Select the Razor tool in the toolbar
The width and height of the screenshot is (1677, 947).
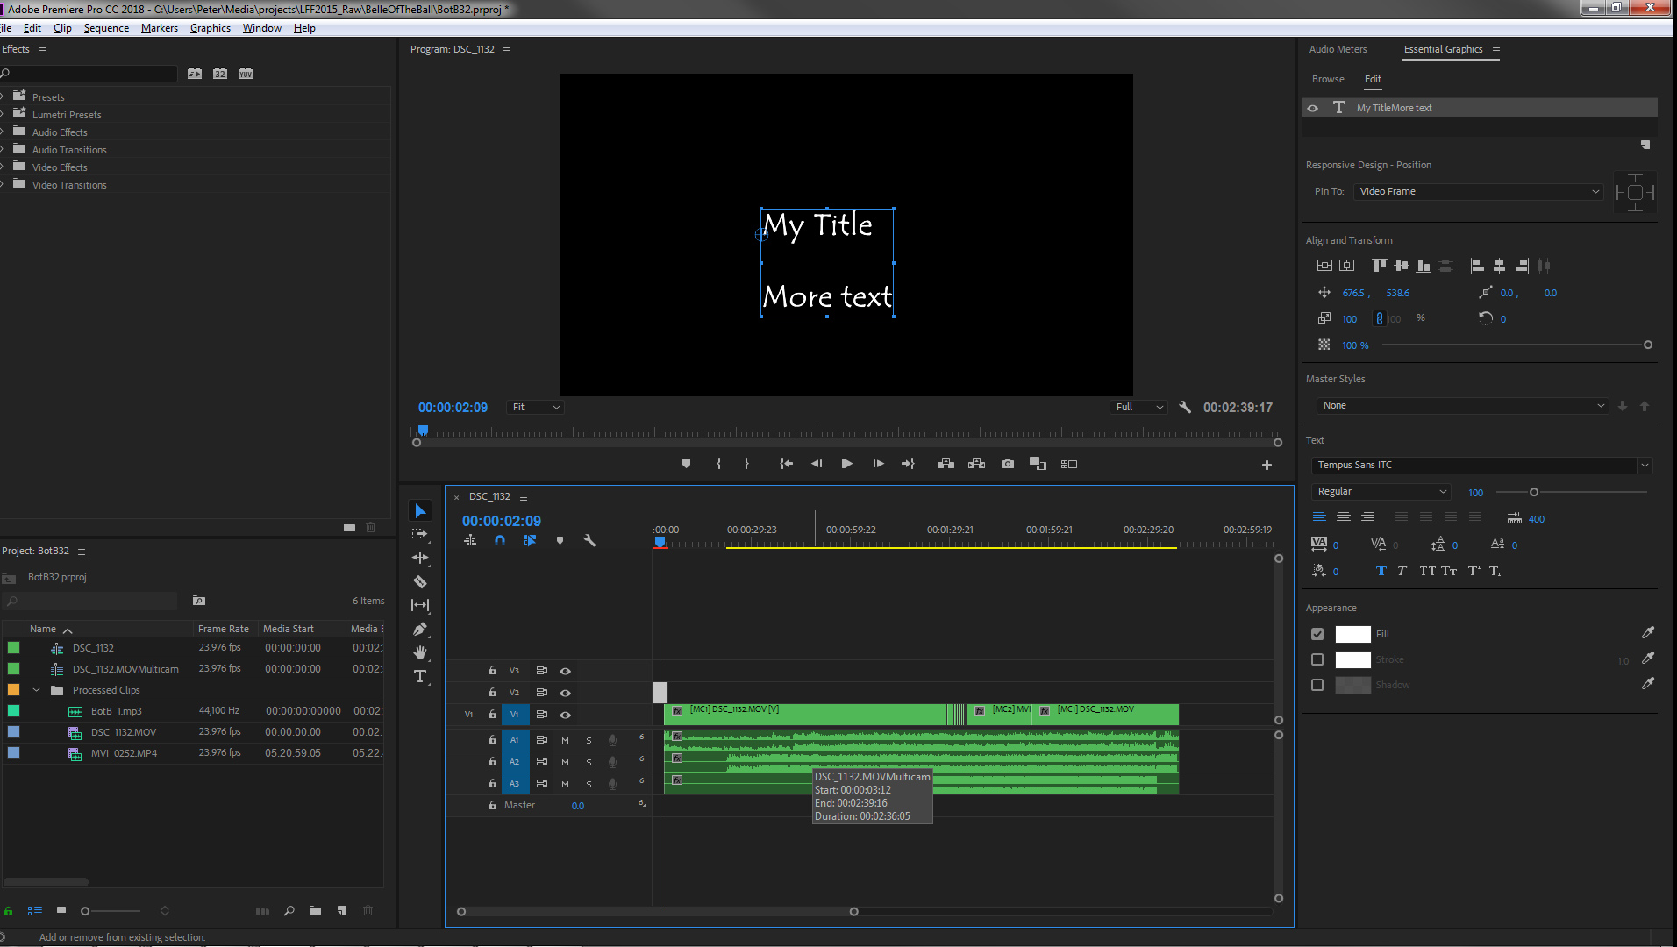[420, 581]
